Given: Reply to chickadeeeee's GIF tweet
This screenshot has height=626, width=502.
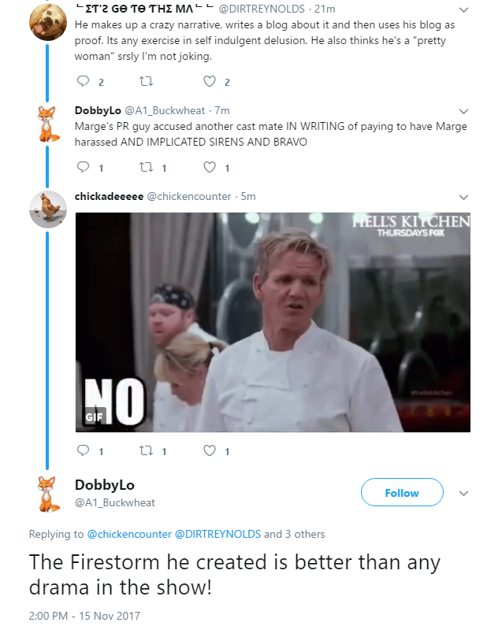Looking at the screenshot, I should coord(84,451).
